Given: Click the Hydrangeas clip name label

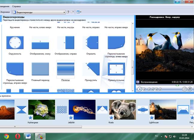Looking at the screenshot, I should (x=33, y=122).
